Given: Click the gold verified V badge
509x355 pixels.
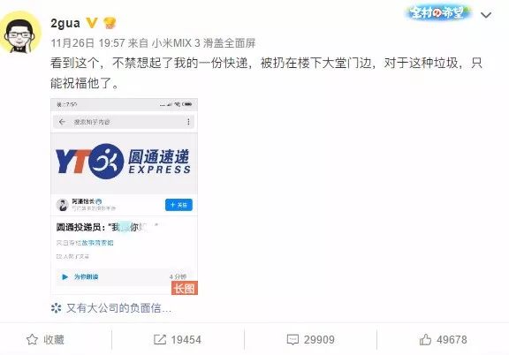Looking at the screenshot, I should click(92, 23).
